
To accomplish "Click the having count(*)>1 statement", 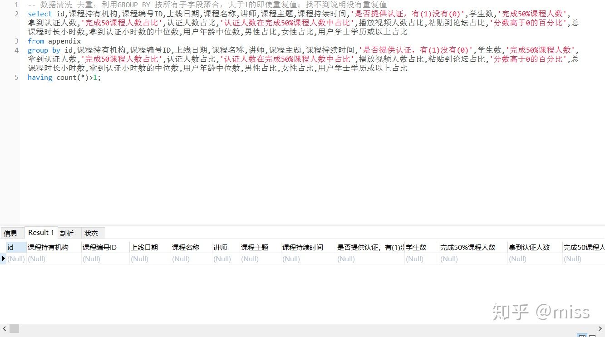I will click(x=64, y=78).
